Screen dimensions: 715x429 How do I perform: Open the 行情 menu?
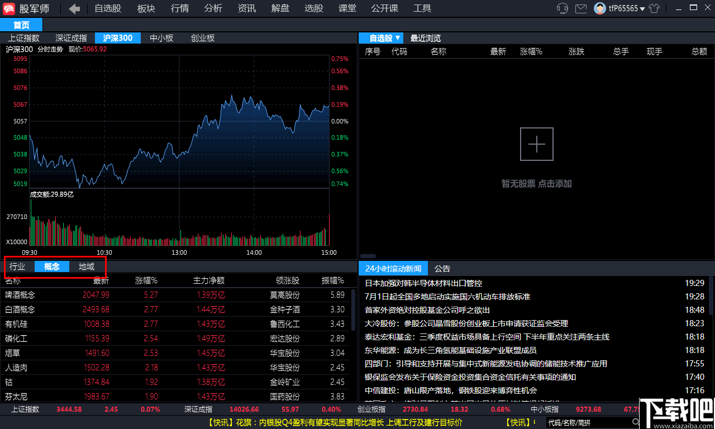[180, 8]
